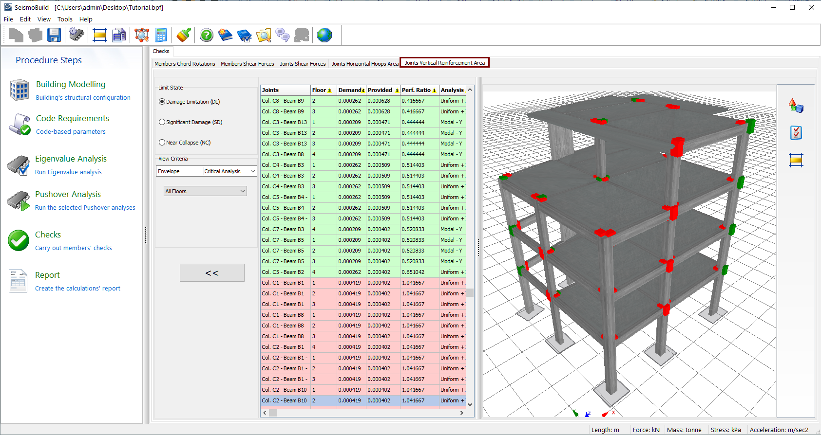821x435 pixels.
Task: Expand the All Floors dropdown
Action: click(x=205, y=191)
